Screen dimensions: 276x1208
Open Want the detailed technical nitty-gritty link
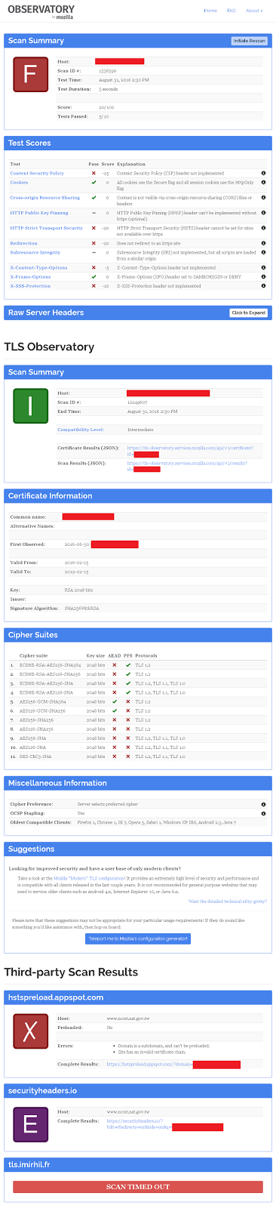pyautogui.click(x=228, y=901)
